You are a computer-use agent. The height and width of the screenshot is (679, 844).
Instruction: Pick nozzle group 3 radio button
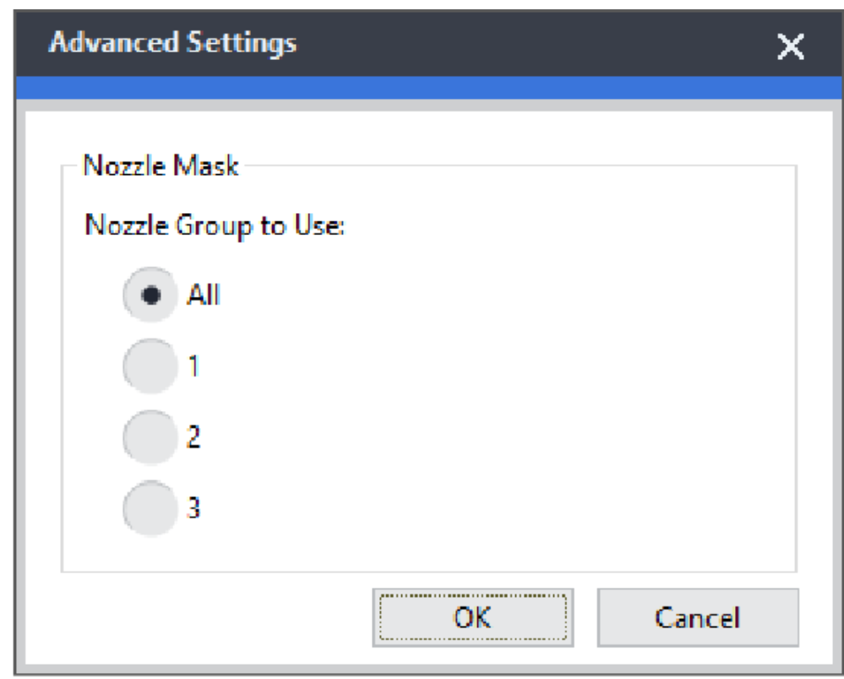click(149, 508)
